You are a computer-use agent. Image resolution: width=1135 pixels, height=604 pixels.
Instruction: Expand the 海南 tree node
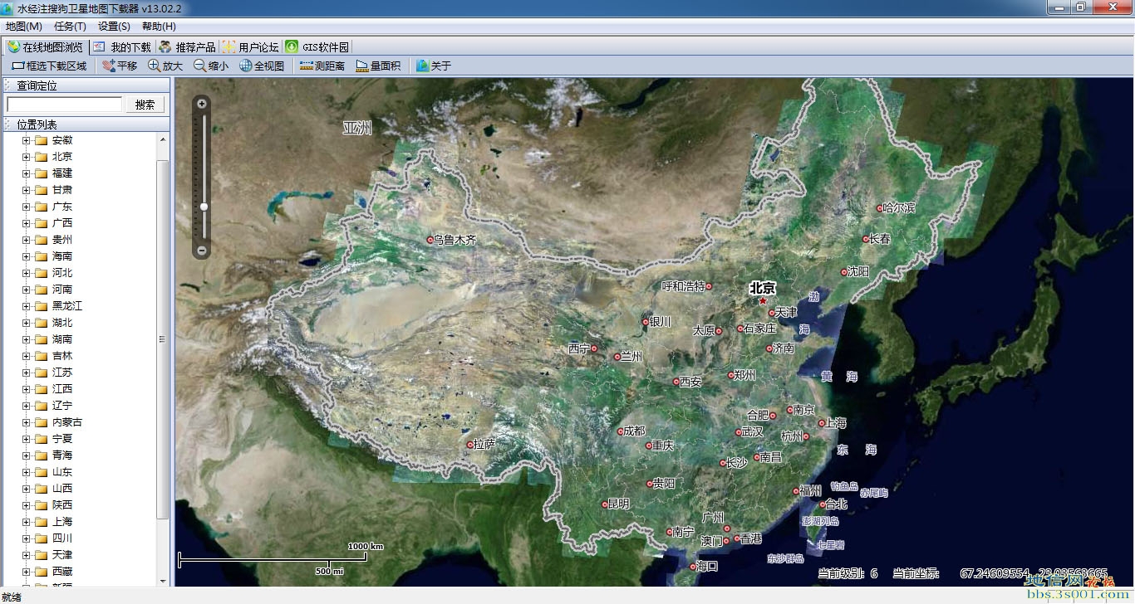coord(26,256)
